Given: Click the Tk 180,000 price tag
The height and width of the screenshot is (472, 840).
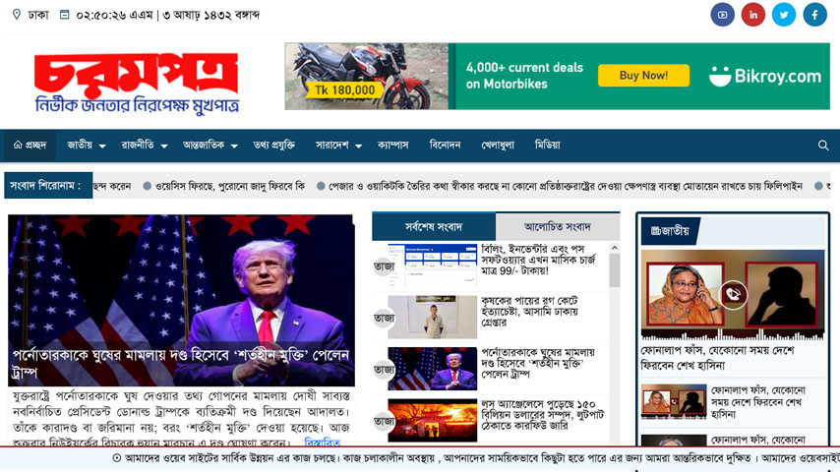Looking at the screenshot, I should 344,90.
